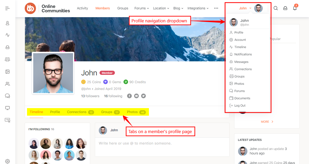Switch to the Connections profile tab

pos(77,112)
